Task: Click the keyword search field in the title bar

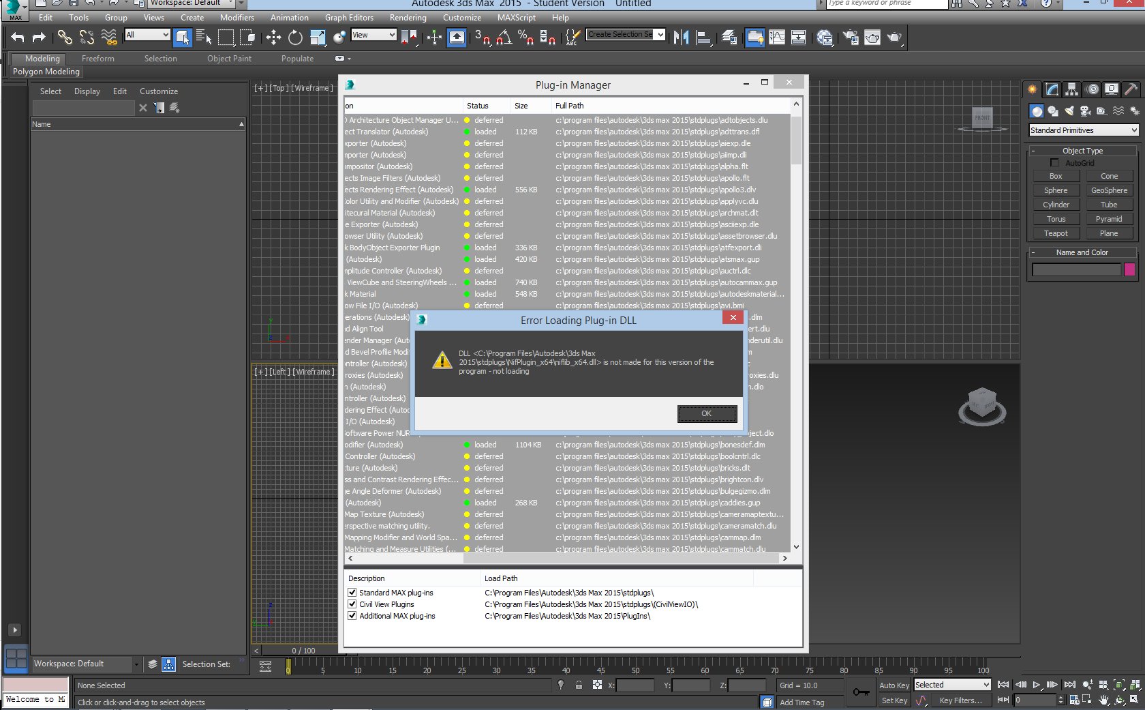Action: [x=887, y=3]
